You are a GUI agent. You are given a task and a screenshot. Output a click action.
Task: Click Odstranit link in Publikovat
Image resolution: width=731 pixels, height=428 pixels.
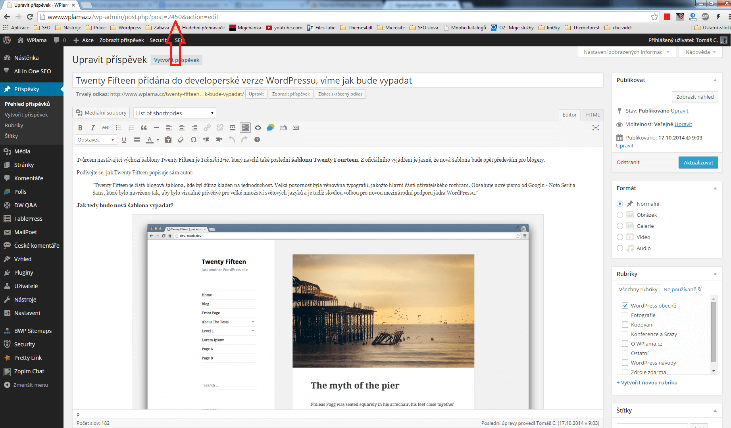628,162
